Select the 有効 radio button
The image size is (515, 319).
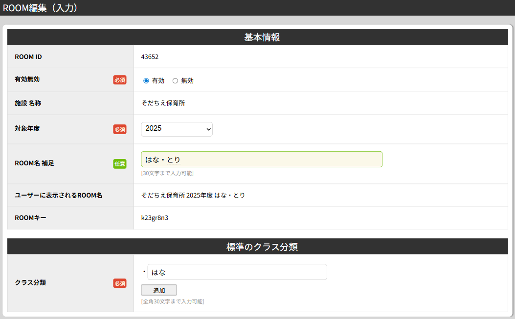(x=146, y=81)
